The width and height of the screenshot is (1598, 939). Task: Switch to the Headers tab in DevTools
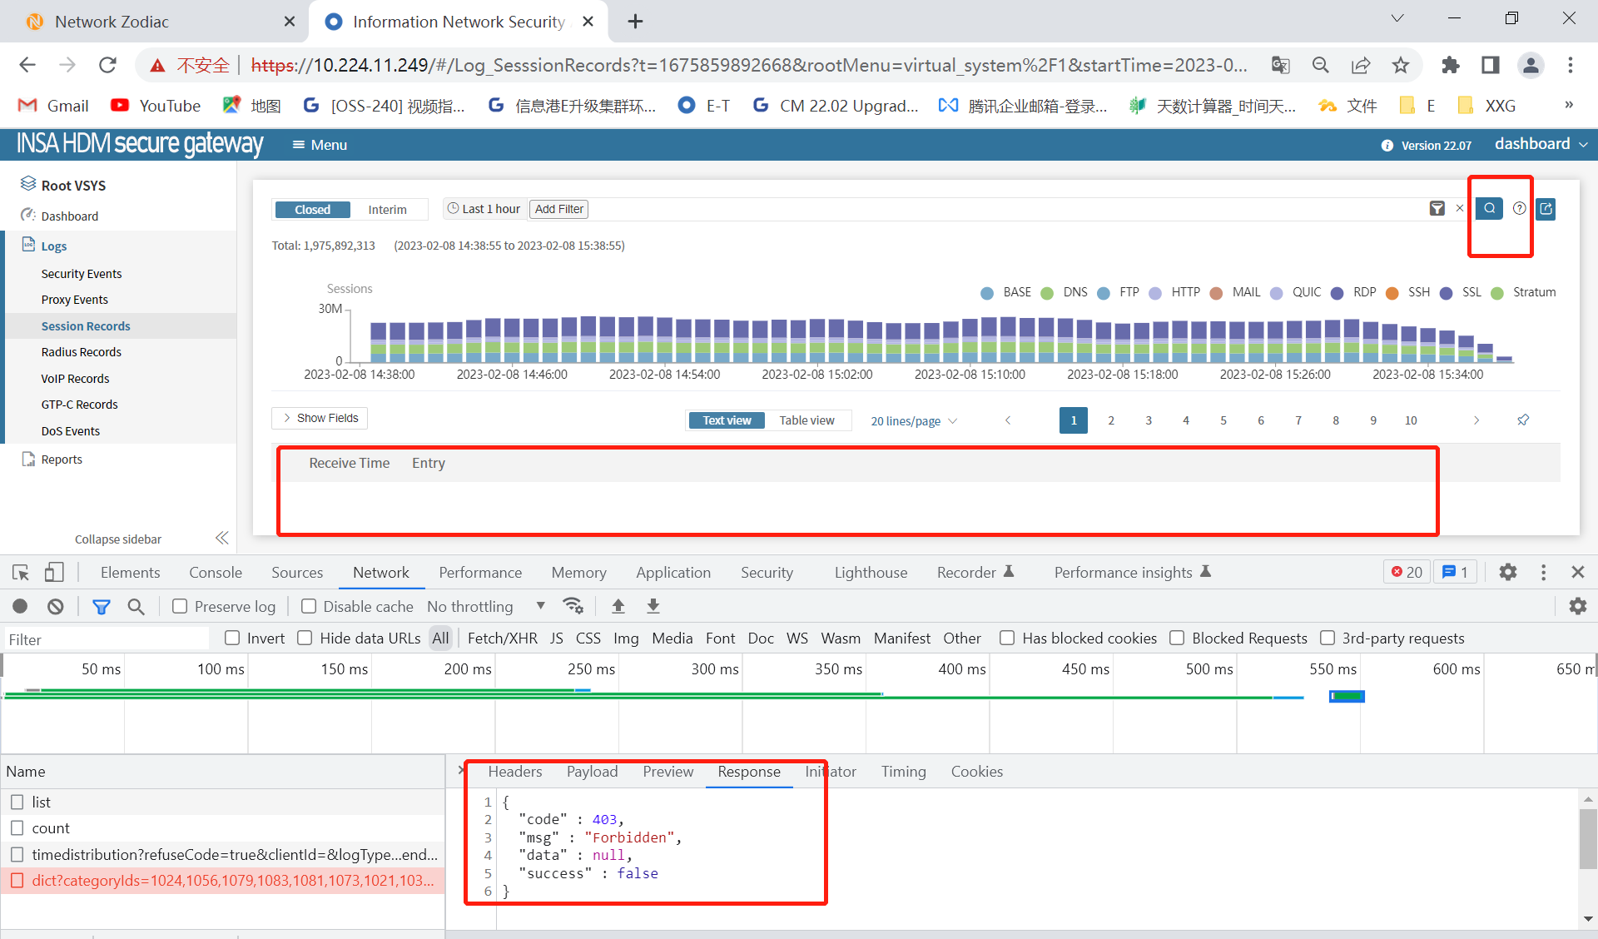click(x=514, y=772)
